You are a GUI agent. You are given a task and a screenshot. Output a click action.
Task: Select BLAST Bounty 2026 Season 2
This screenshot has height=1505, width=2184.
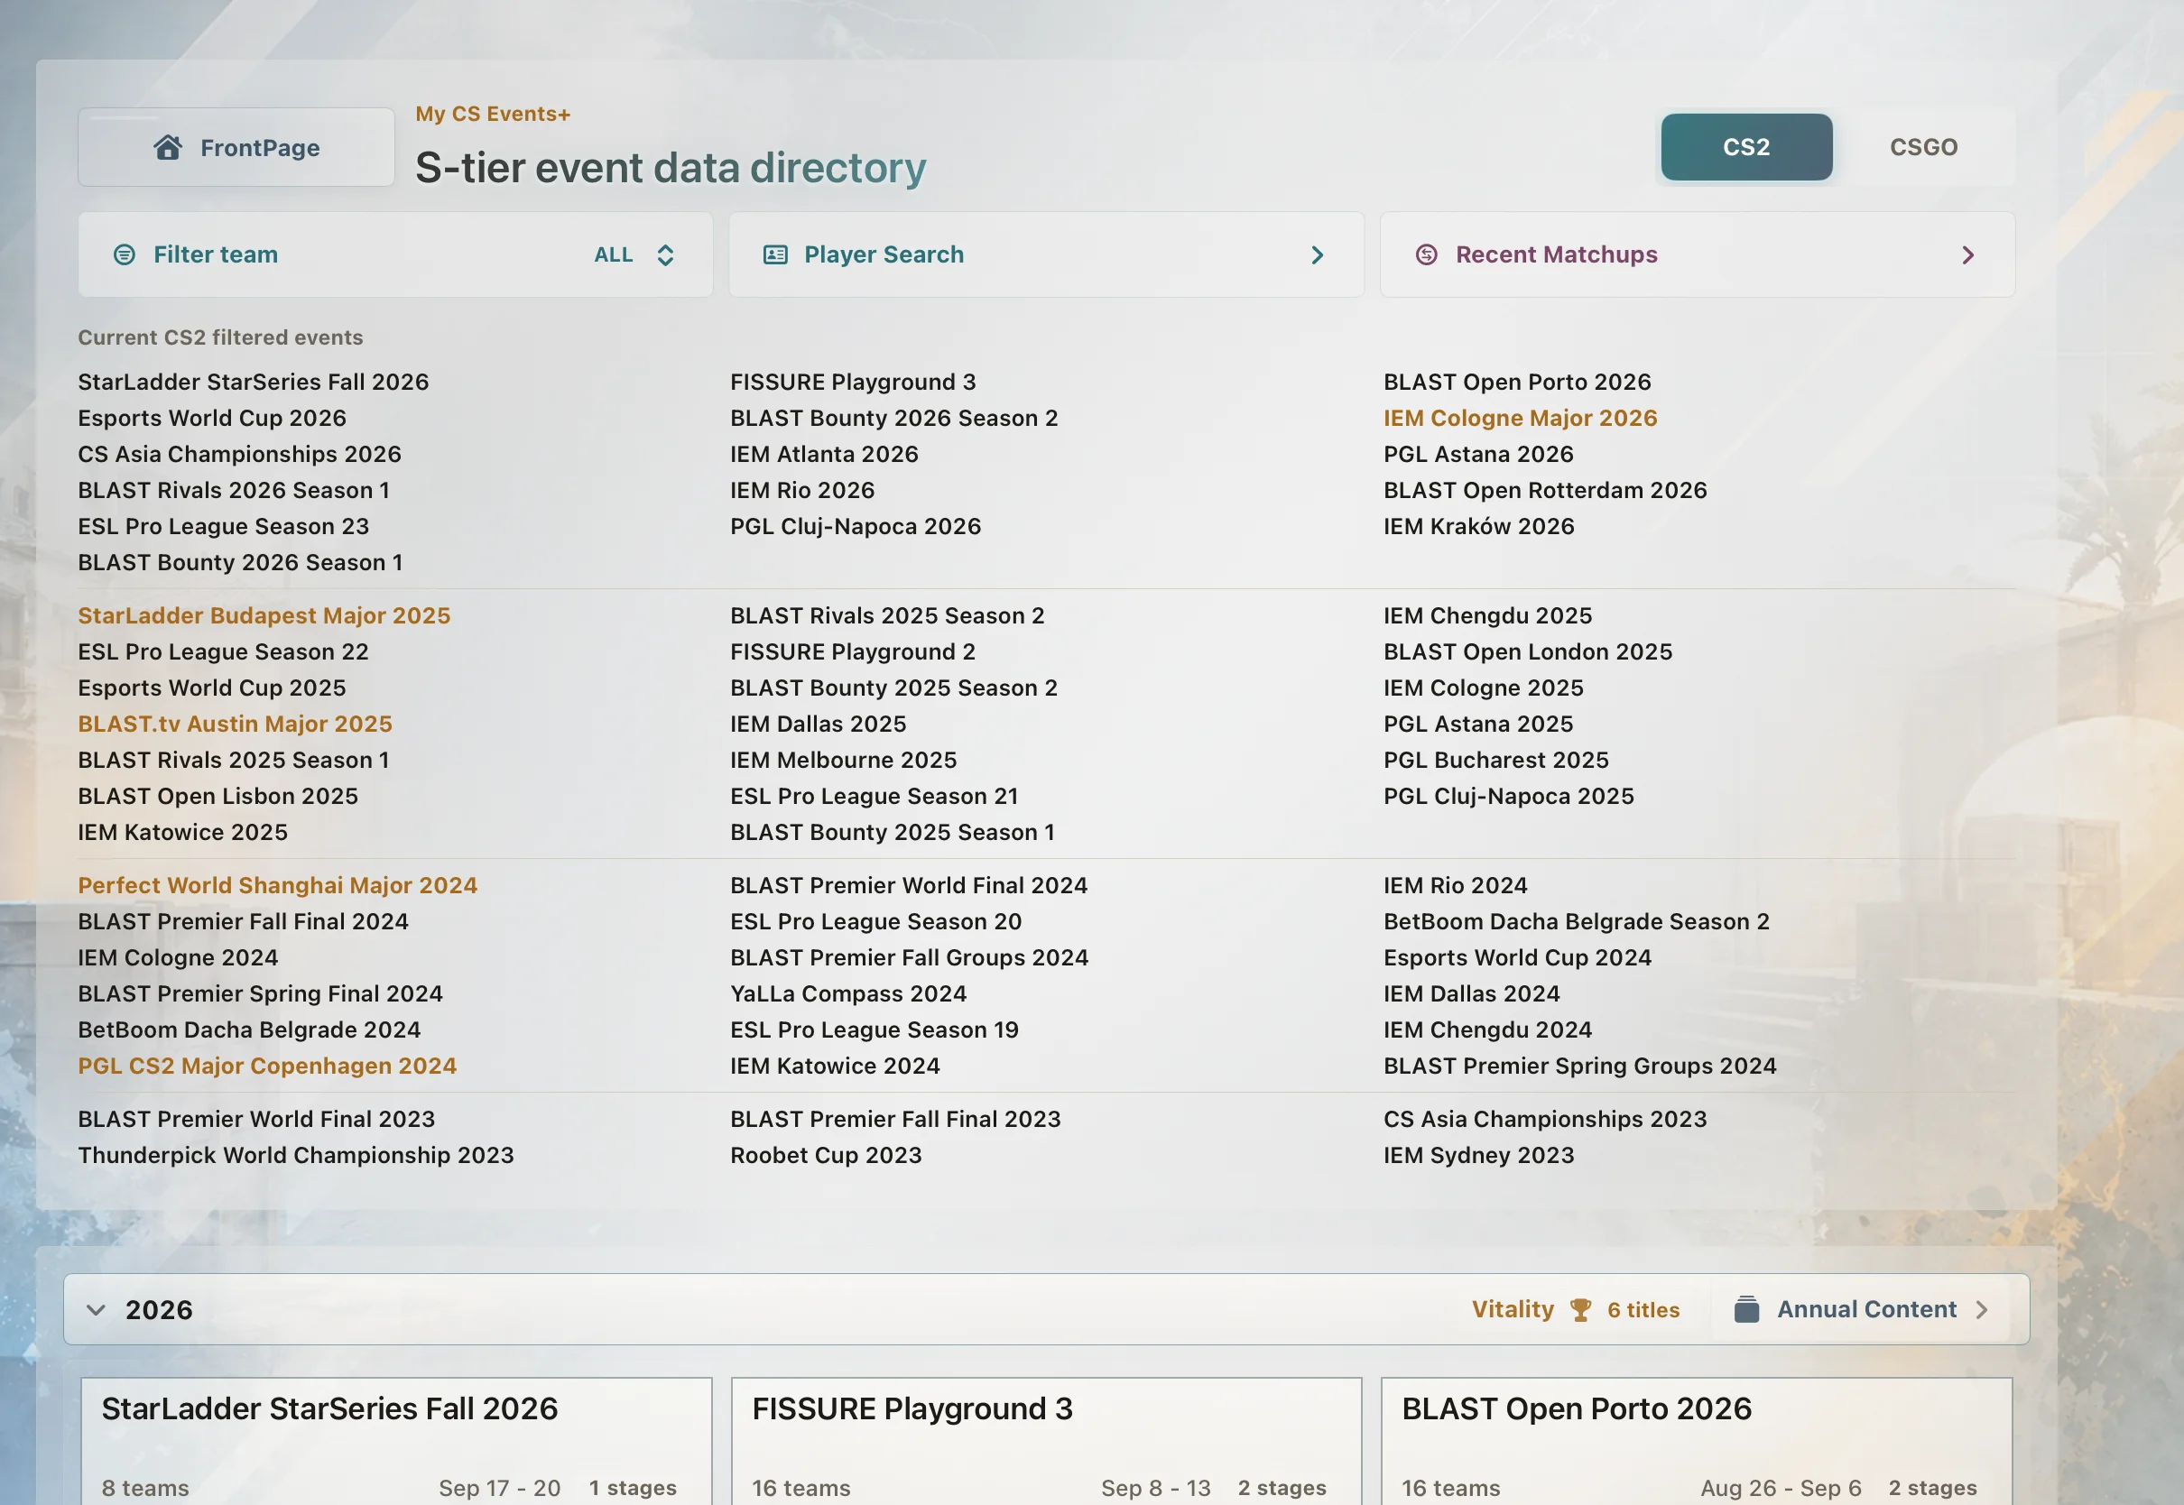(x=894, y=418)
